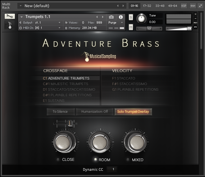Toggle the instrument AUX button
205x177 pixels.
[x=195, y=23]
